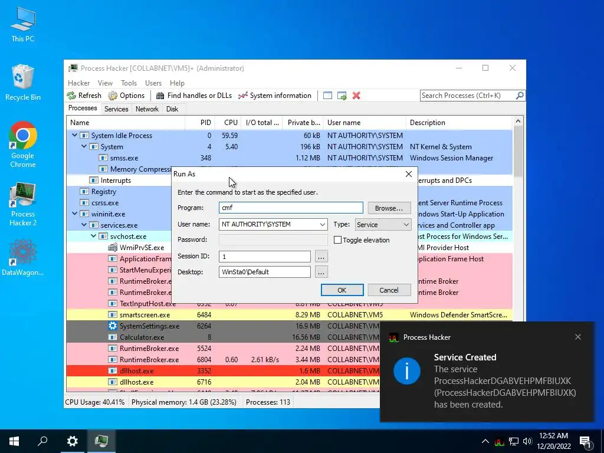604x453 pixels.
Task: Select the smartscreen.exe process row
Action: pos(290,315)
